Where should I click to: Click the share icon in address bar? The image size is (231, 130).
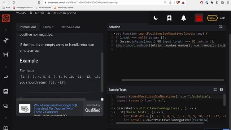(x=170, y=3)
